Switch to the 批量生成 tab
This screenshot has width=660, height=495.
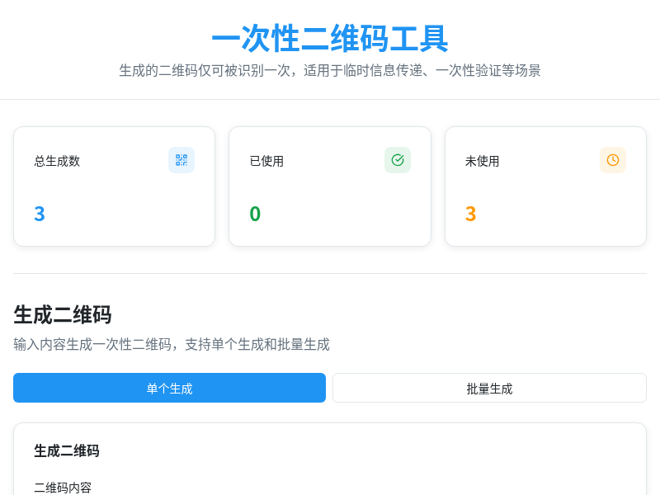pyautogui.click(x=489, y=388)
